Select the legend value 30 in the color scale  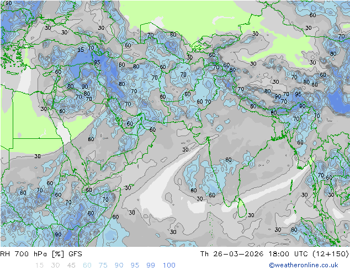click(55, 266)
